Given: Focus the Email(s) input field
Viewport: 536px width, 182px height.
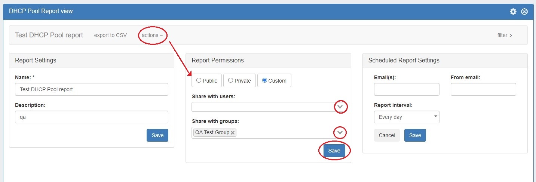Looking at the screenshot, I should (x=407, y=90).
